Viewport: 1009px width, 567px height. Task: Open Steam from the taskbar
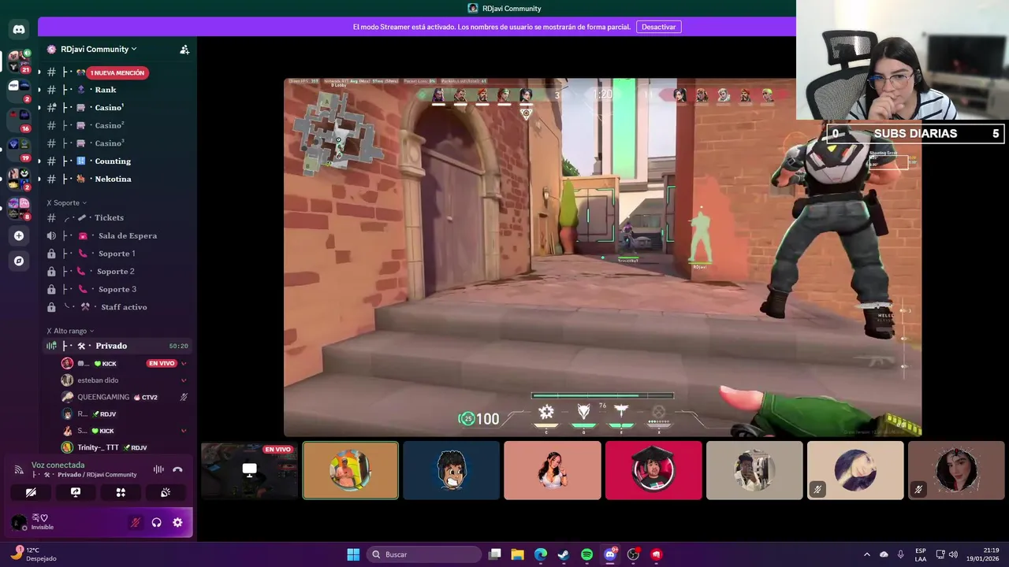pyautogui.click(x=564, y=554)
